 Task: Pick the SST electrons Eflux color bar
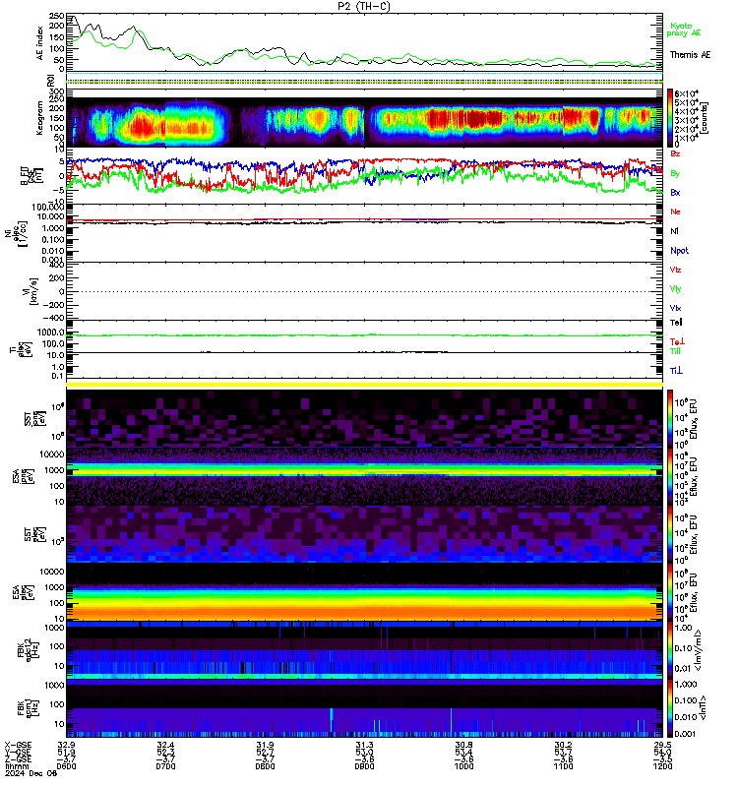pos(670,534)
